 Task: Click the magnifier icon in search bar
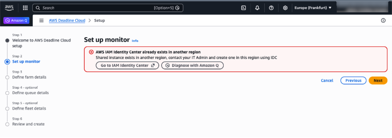point(38,8)
